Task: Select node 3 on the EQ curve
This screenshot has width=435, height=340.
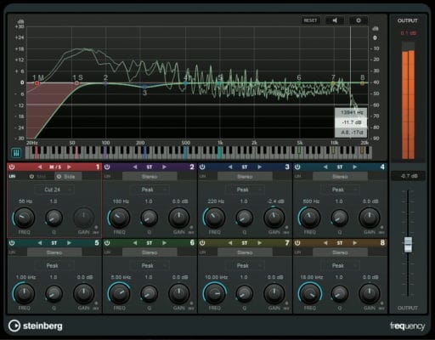Action: 144,87
